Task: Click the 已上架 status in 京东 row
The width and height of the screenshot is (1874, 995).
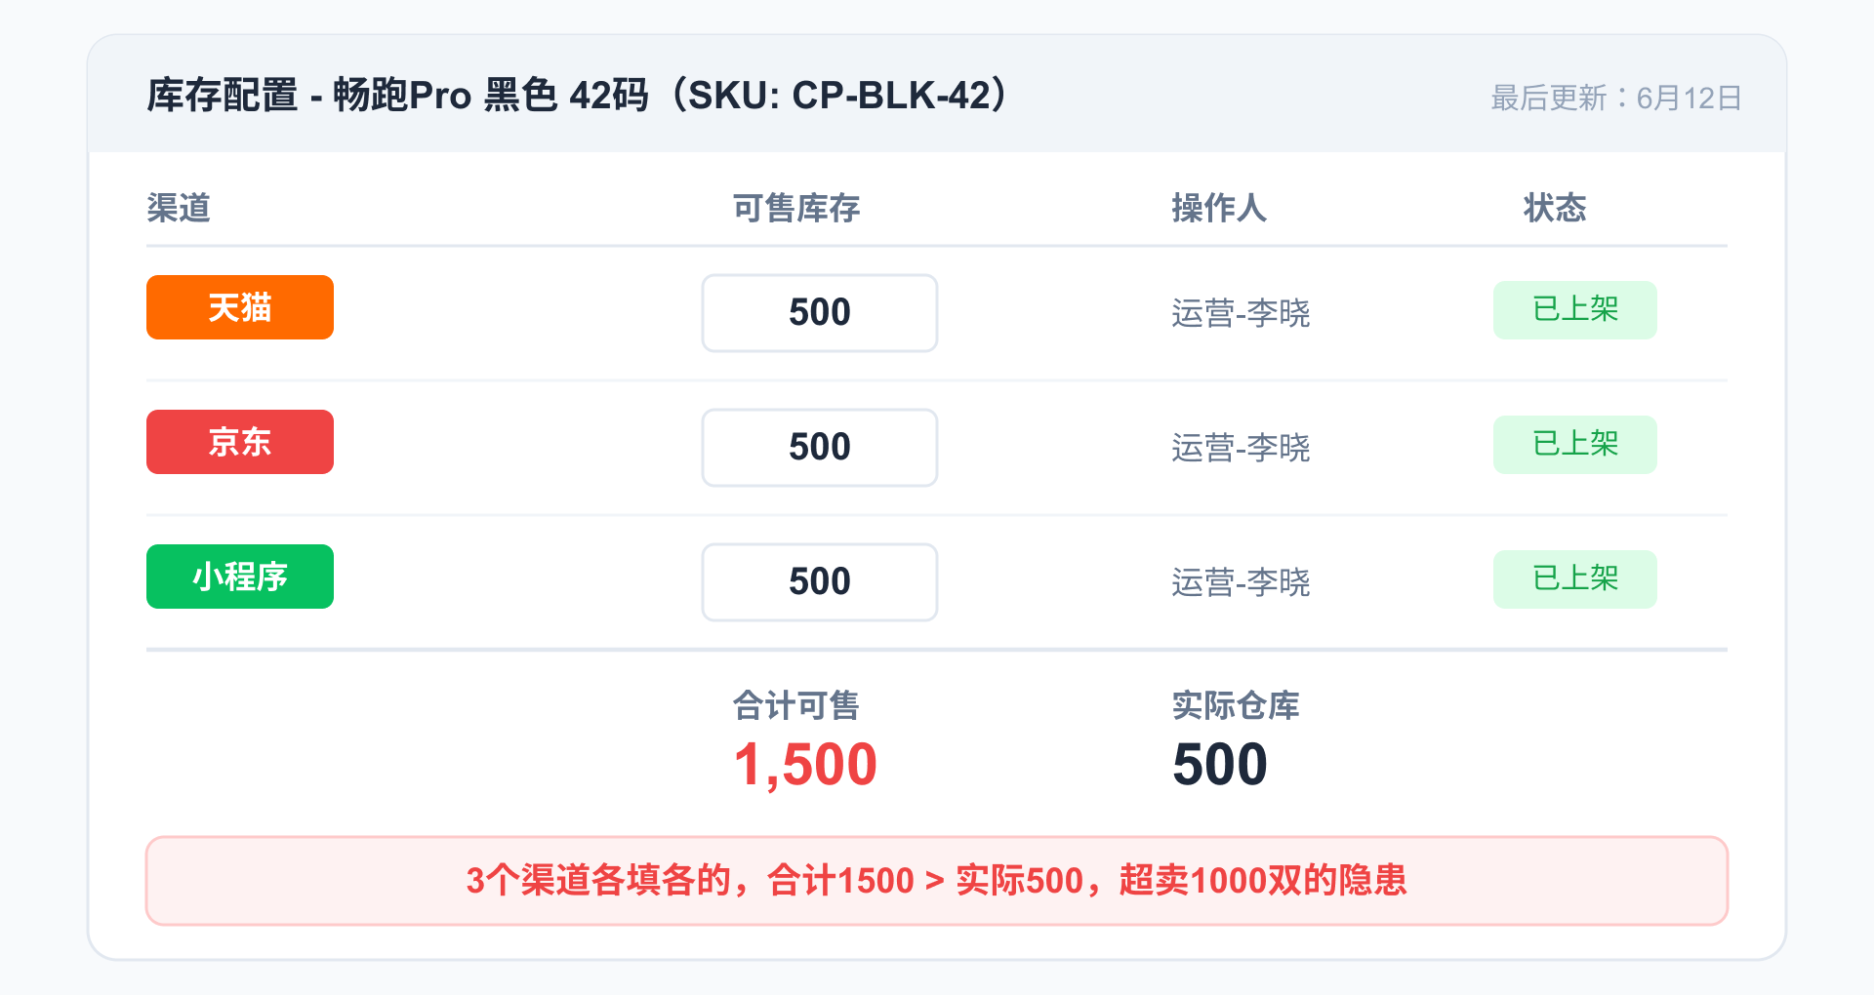Action: tap(1574, 445)
